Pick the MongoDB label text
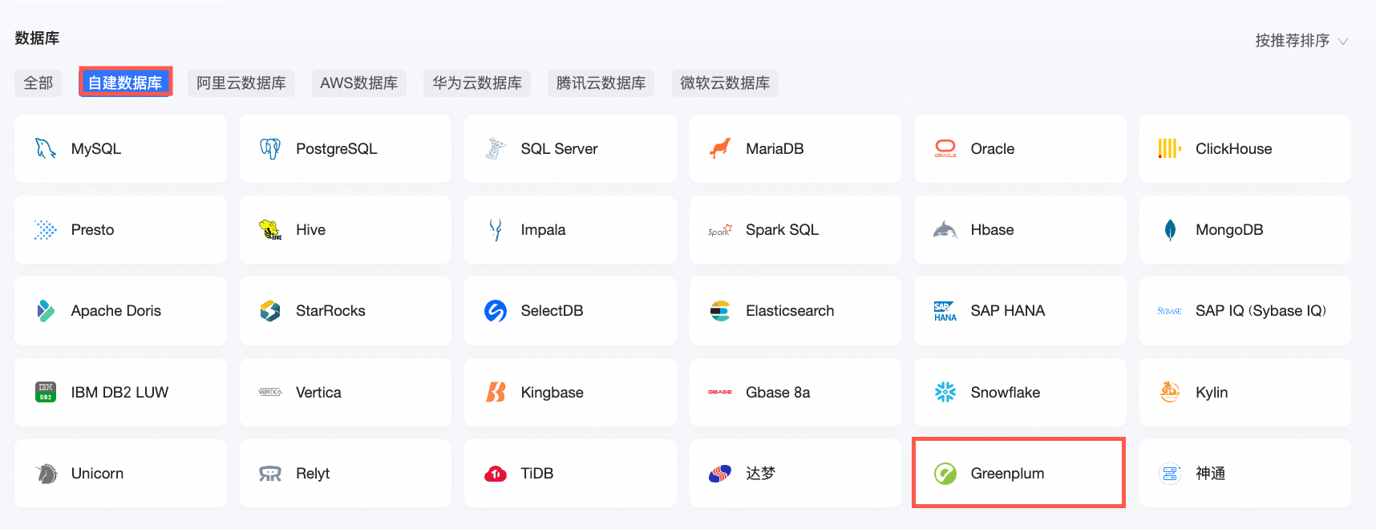Image resolution: width=1376 pixels, height=529 pixels. point(1229,230)
